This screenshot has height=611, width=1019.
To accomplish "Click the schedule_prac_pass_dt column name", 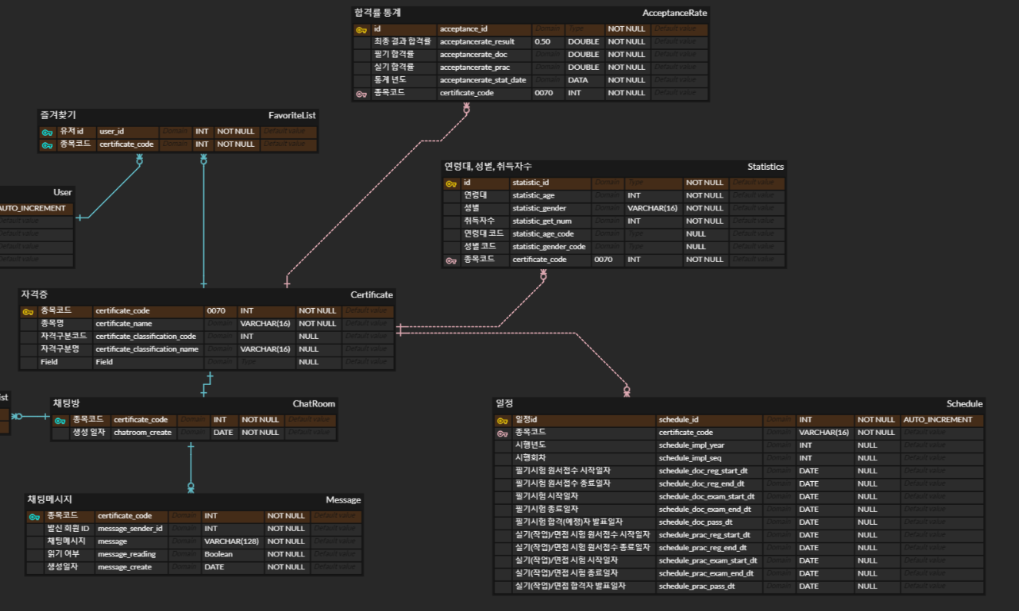I will 697,586.
